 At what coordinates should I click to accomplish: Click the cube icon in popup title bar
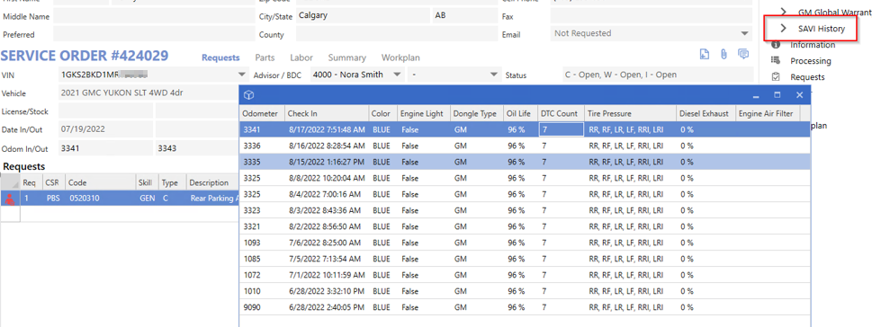click(x=249, y=95)
